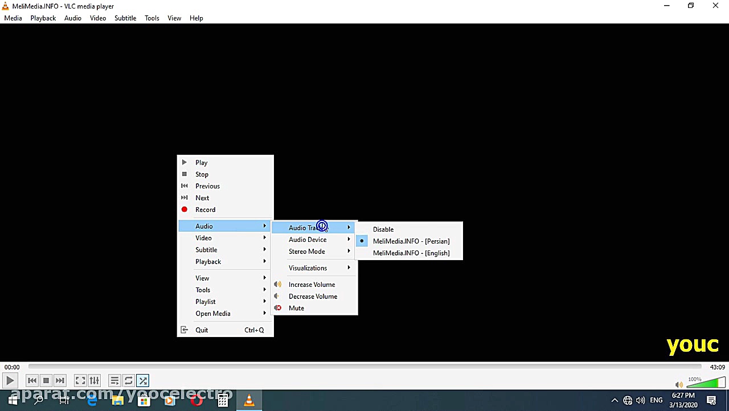Image resolution: width=729 pixels, height=411 pixels.
Task: Open network settings from system tray
Action: 628,401
